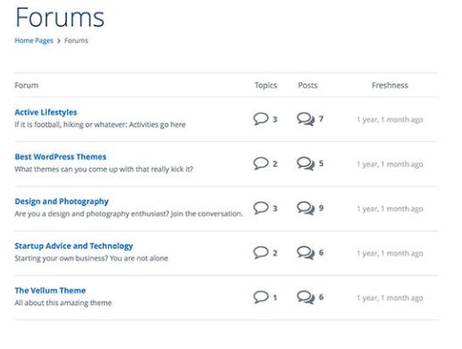Click Best WordPress Themes freshness timestamp
This screenshot has width=462, height=349.
390,164
